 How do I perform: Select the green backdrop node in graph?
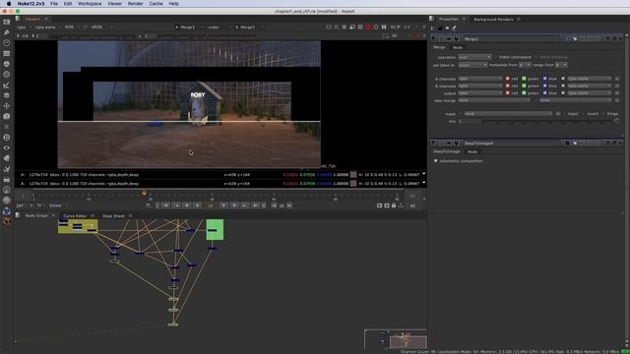[x=215, y=229]
